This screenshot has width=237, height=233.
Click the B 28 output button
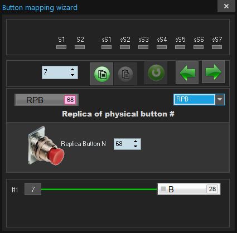[x=189, y=189]
